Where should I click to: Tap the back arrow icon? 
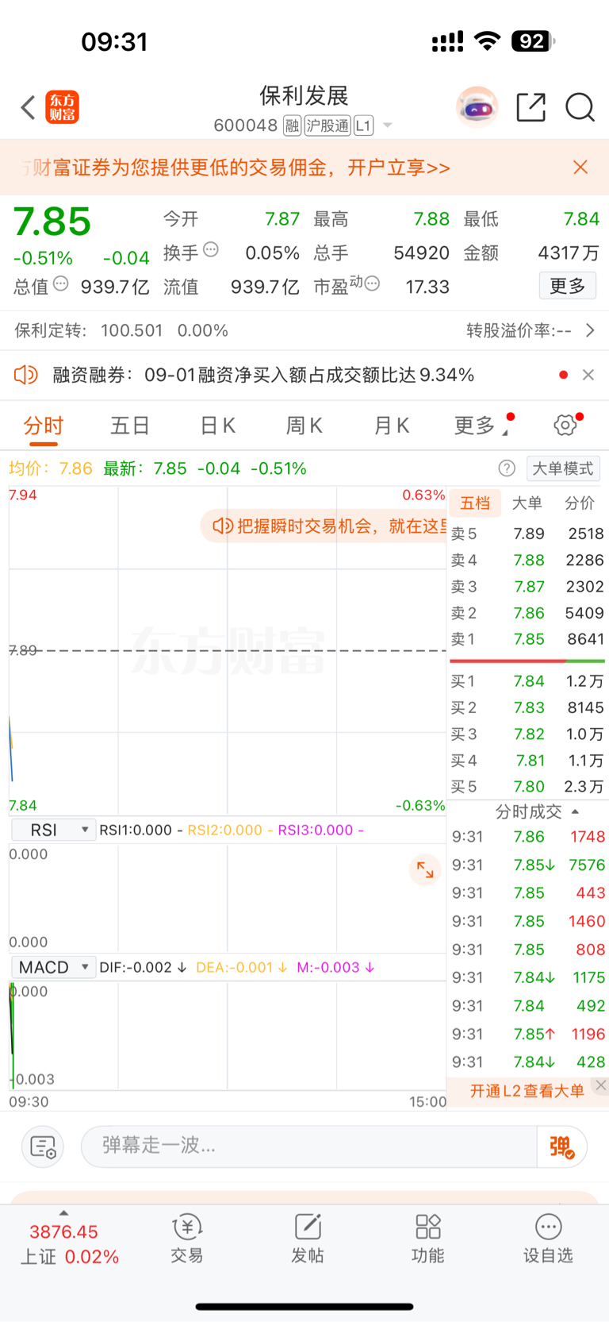click(29, 107)
